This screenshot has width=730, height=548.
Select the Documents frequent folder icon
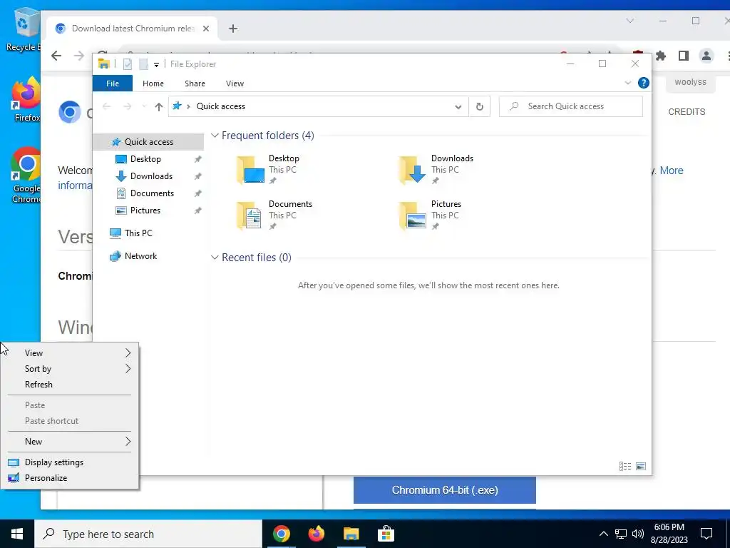tap(249, 215)
